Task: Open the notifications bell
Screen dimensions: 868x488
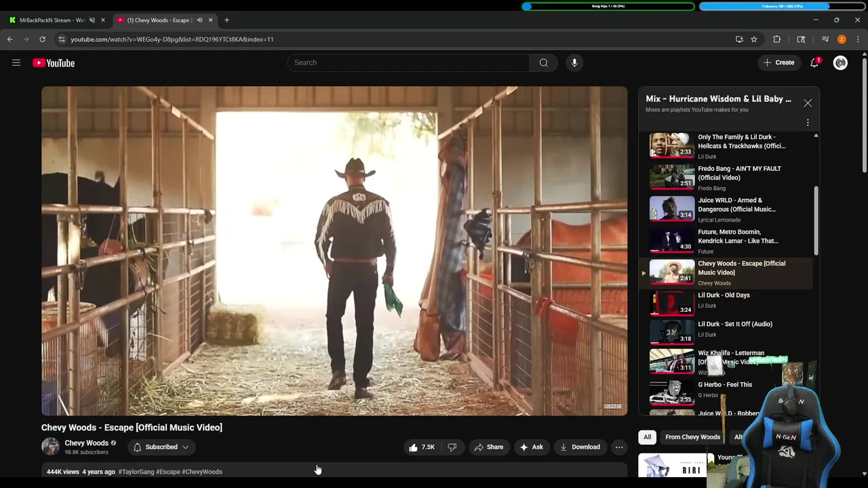Action: click(814, 62)
